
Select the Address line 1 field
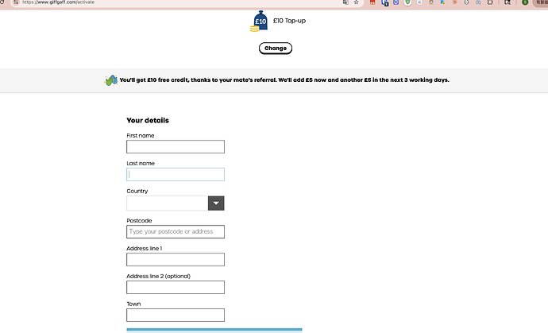click(176, 260)
